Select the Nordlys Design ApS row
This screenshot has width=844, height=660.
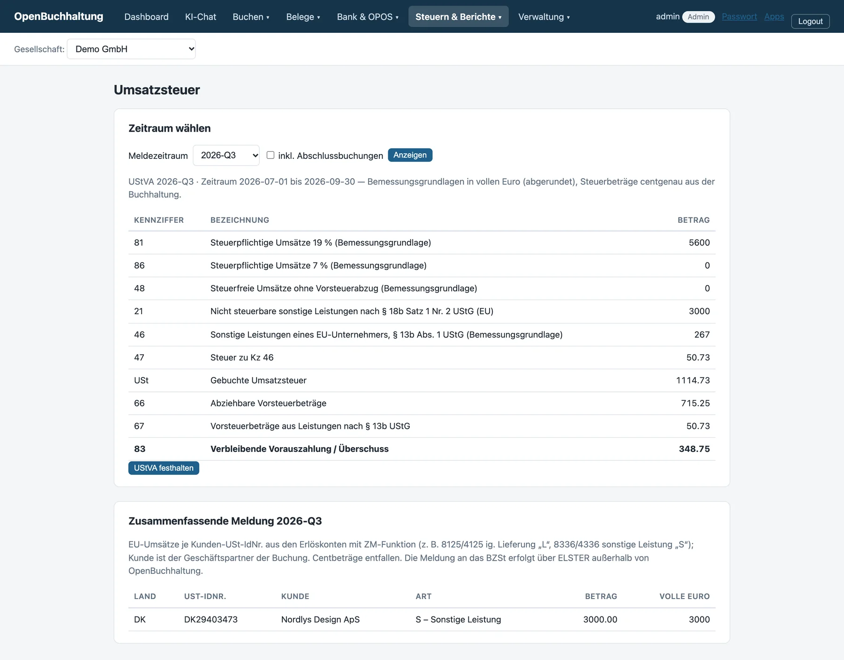point(422,620)
